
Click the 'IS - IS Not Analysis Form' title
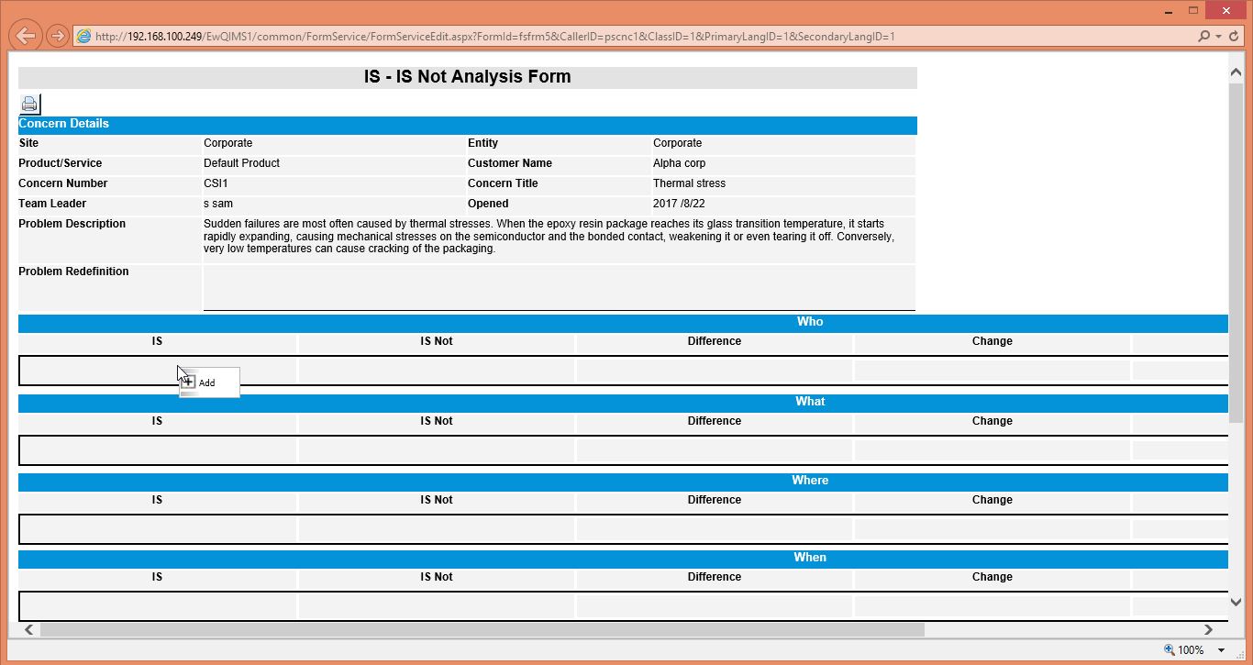tap(468, 77)
